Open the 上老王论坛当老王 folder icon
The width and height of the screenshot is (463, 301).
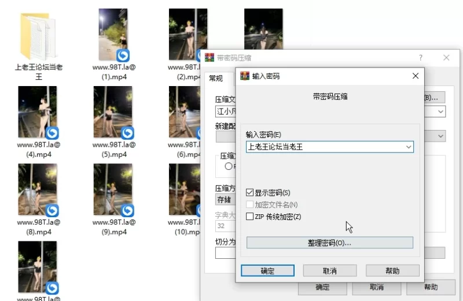pos(38,36)
